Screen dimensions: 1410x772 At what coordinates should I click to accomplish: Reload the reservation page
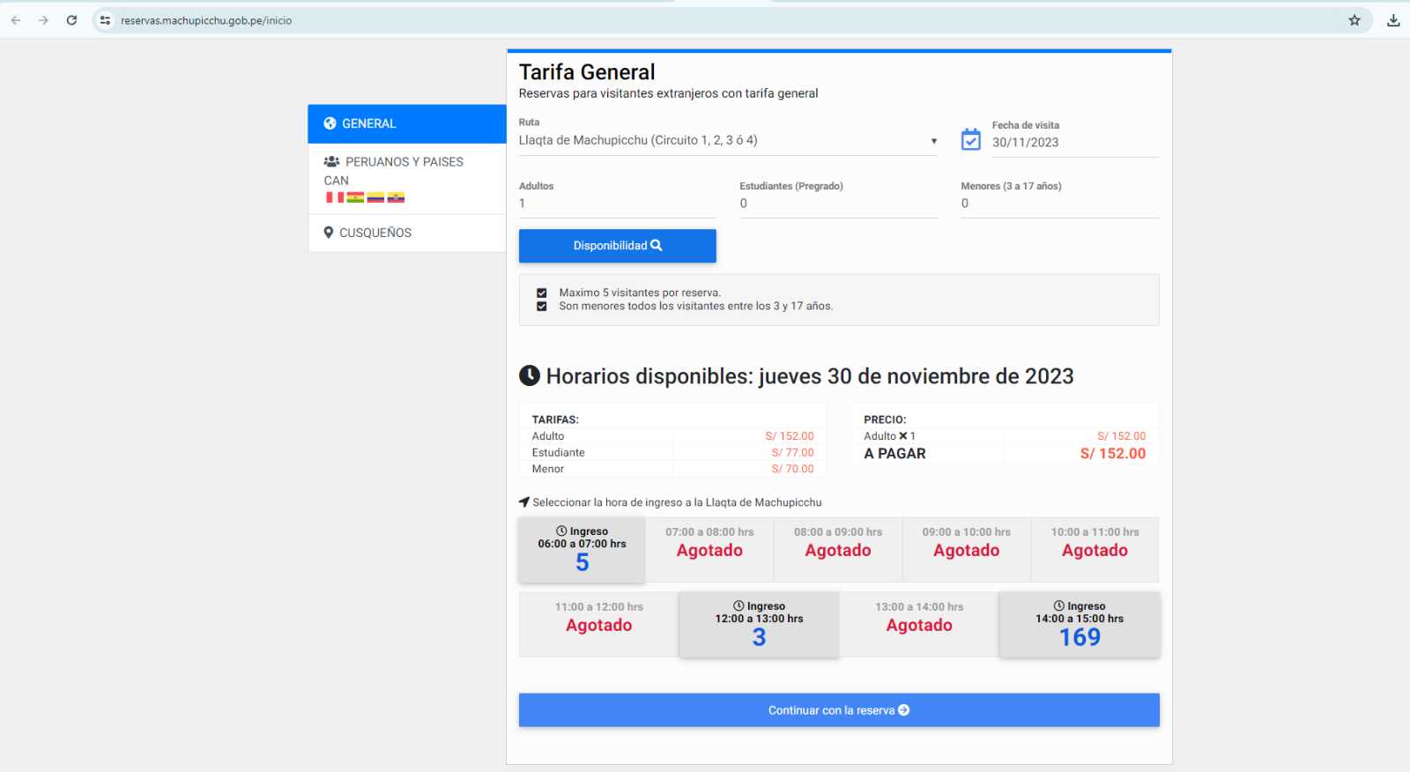[x=71, y=20]
